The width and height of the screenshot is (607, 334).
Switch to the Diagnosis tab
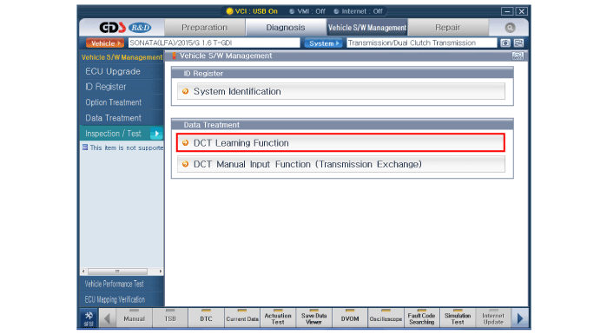286,28
